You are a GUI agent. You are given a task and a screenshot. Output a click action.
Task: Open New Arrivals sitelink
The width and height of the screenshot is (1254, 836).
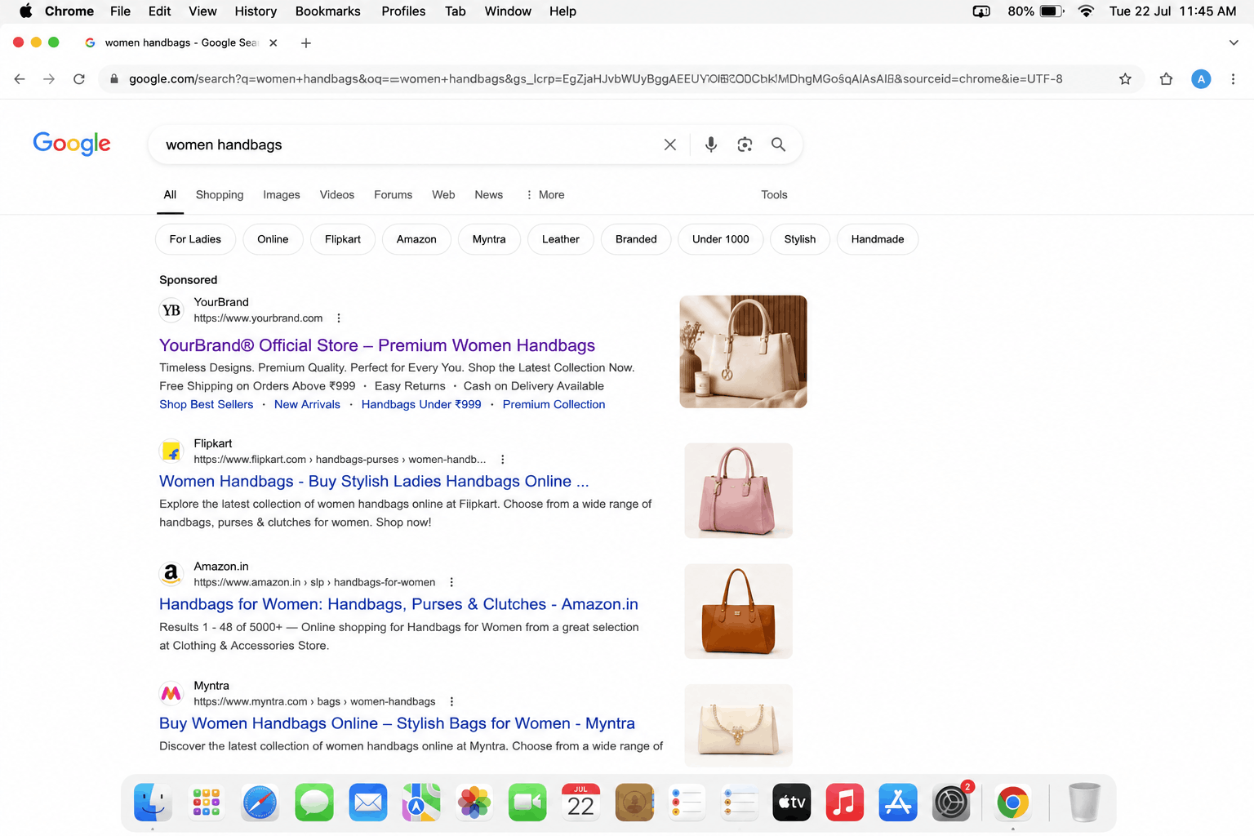(307, 404)
